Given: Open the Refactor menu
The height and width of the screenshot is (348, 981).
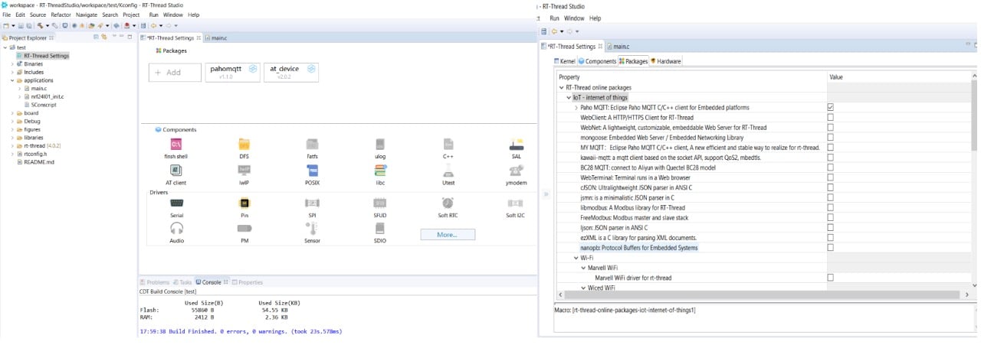Looking at the screenshot, I should pyautogui.click(x=59, y=15).
